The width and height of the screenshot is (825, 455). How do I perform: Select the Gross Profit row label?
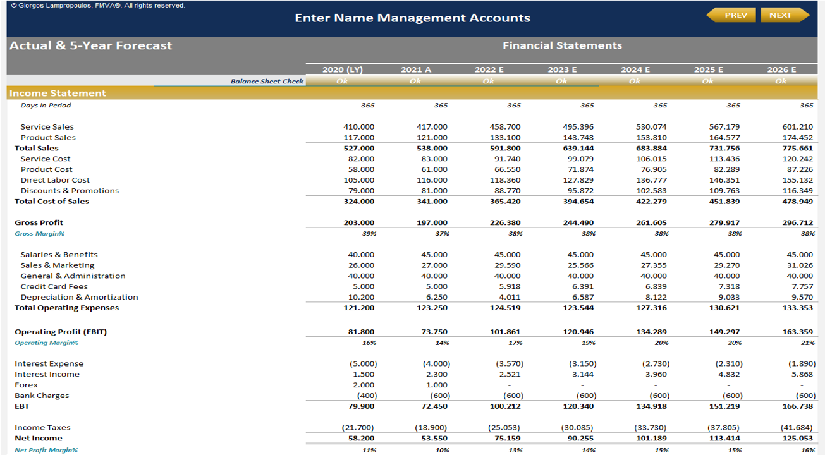click(39, 223)
